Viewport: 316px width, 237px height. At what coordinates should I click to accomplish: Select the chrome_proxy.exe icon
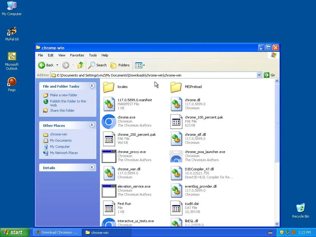click(x=109, y=156)
